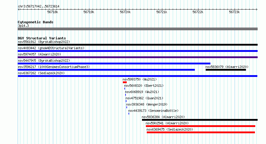Select the purple bar for nsv5974057
Screen dimensions: 266x144
tap(137, 57)
